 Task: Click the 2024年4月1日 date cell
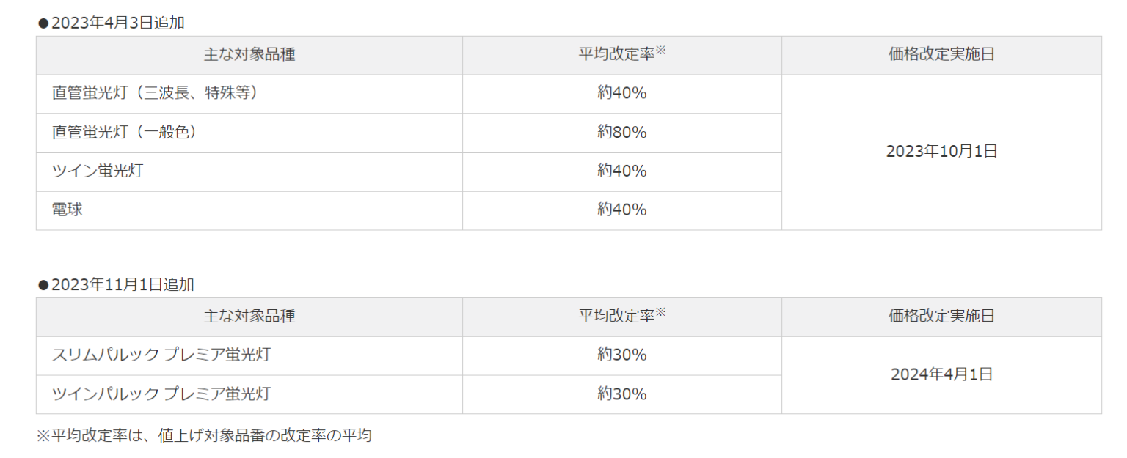coord(941,374)
